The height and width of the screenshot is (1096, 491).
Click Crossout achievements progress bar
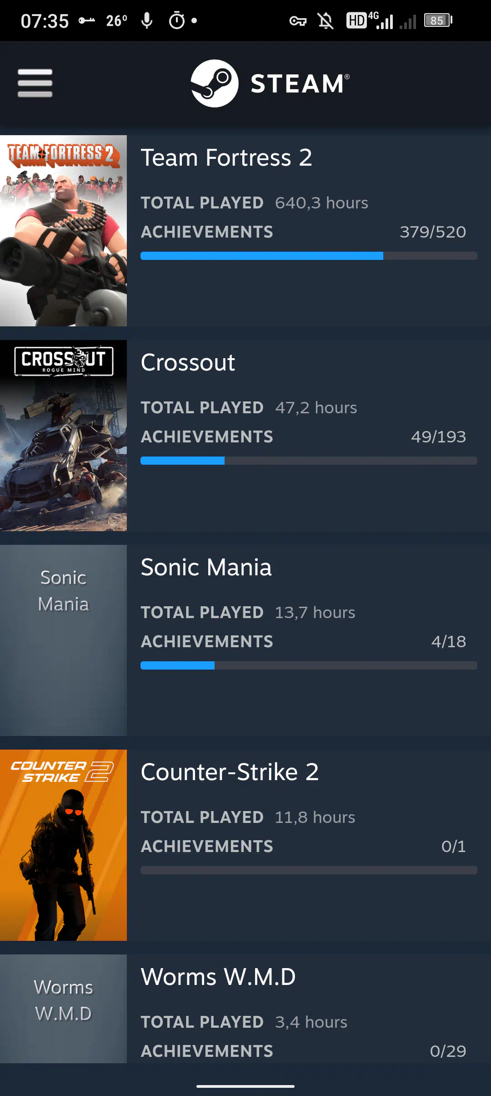coord(309,461)
